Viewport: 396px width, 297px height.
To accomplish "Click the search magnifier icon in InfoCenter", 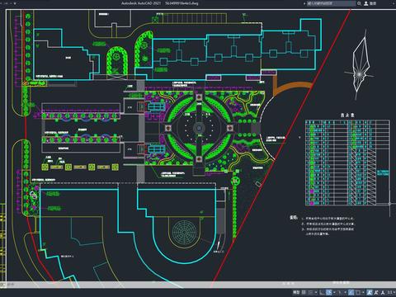I will point(359,3).
